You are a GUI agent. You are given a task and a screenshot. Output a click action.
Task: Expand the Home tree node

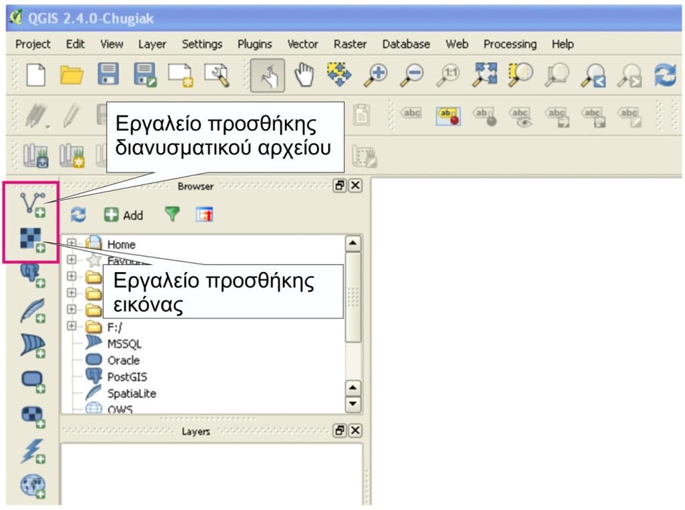pyautogui.click(x=72, y=243)
